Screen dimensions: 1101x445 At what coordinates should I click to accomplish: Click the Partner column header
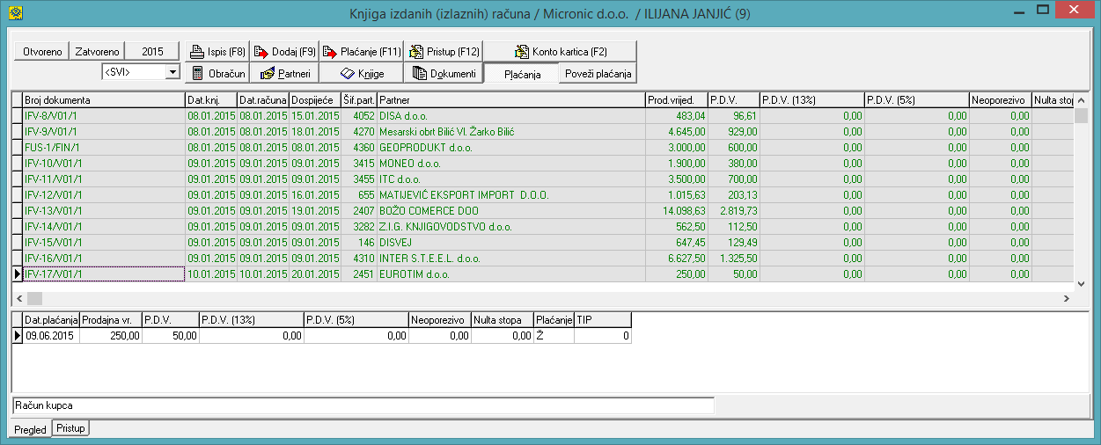(x=510, y=100)
